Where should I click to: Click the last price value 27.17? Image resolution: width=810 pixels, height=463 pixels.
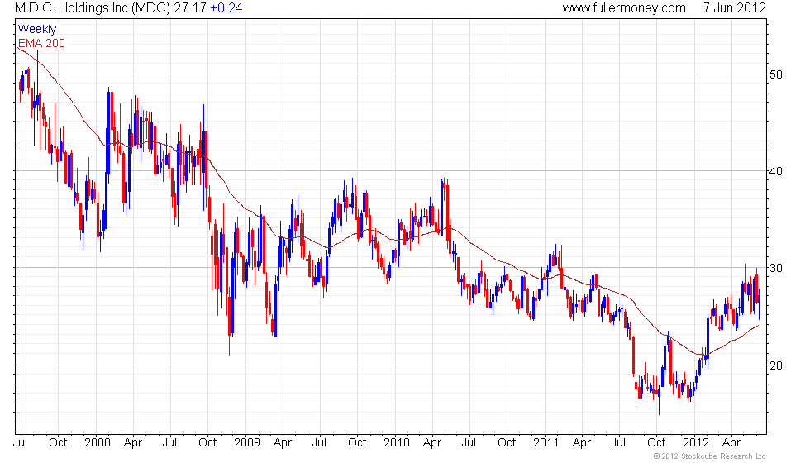189,8
